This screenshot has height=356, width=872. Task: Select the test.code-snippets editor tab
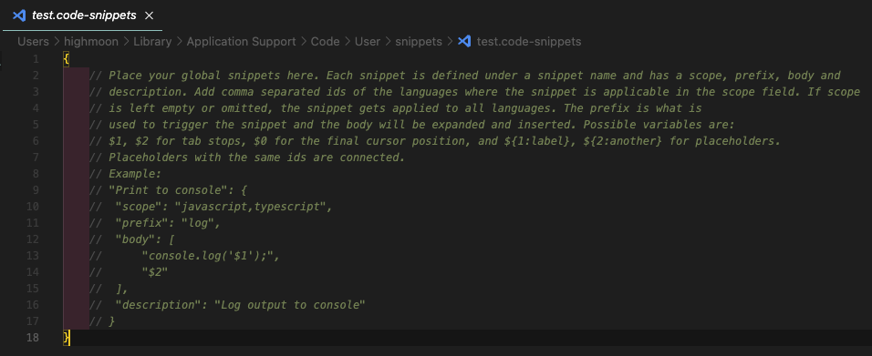[x=81, y=15]
